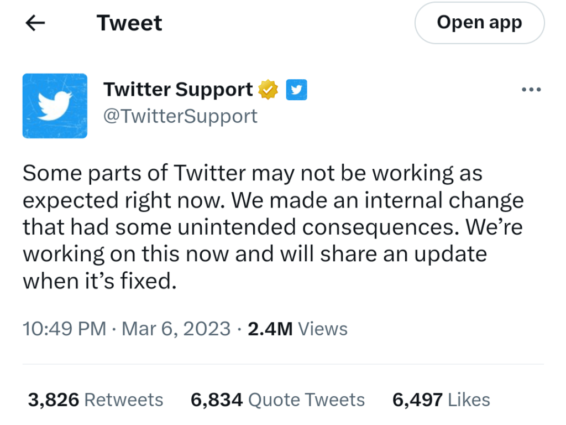Screen dimensions: 566x425
Task: Click the Tweet header title
Action: 129,23
